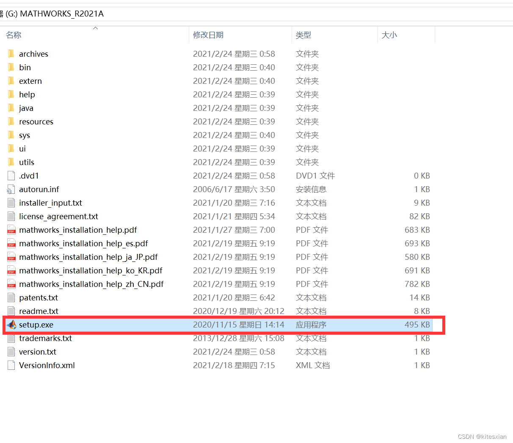
Task: Select the sys folder name
Action: pos(25,135)
